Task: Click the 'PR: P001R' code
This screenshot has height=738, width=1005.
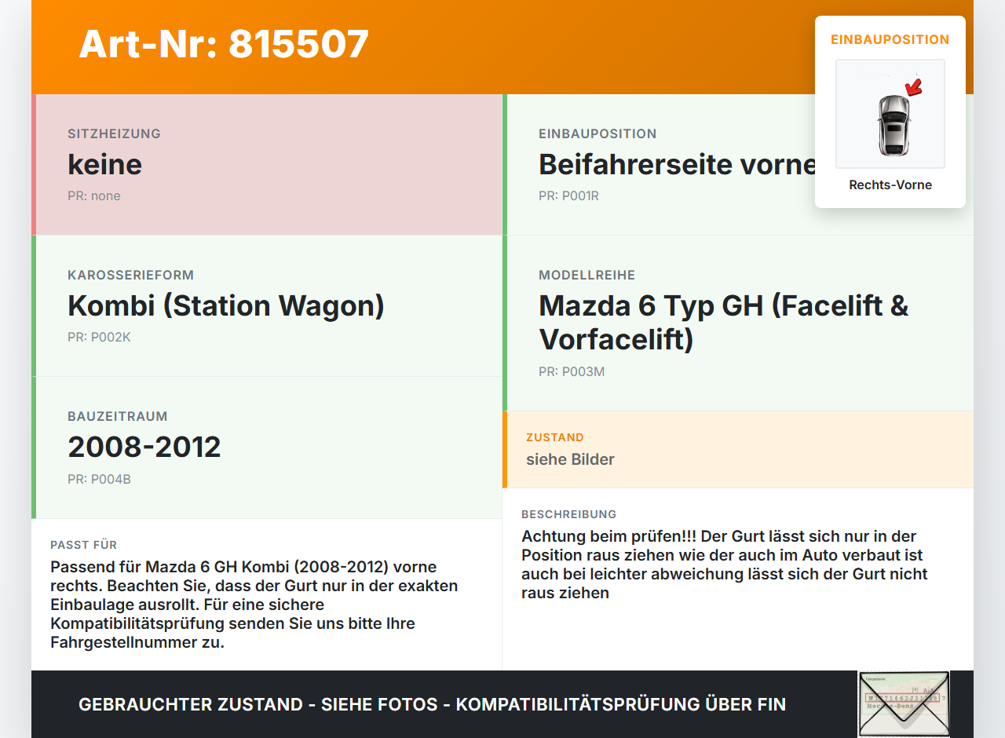Action: 568,196
